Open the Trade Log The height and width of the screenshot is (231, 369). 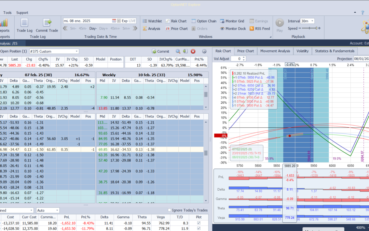[25, 25]
